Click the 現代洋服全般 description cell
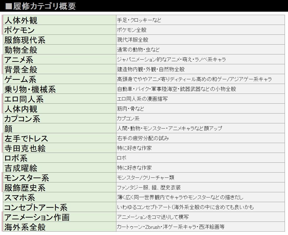Image resolution: width=288 pixels, height=235 pixels. tap(200, 40)
